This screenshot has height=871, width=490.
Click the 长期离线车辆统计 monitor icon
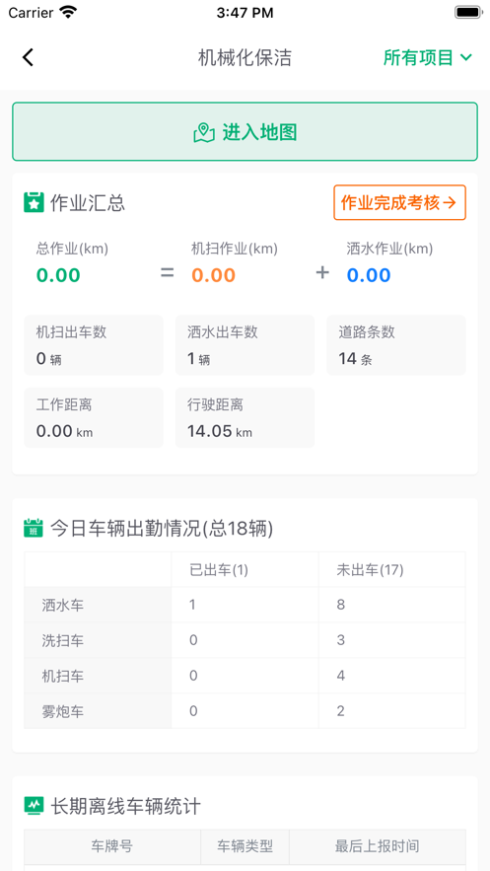[x=34, y=806]
